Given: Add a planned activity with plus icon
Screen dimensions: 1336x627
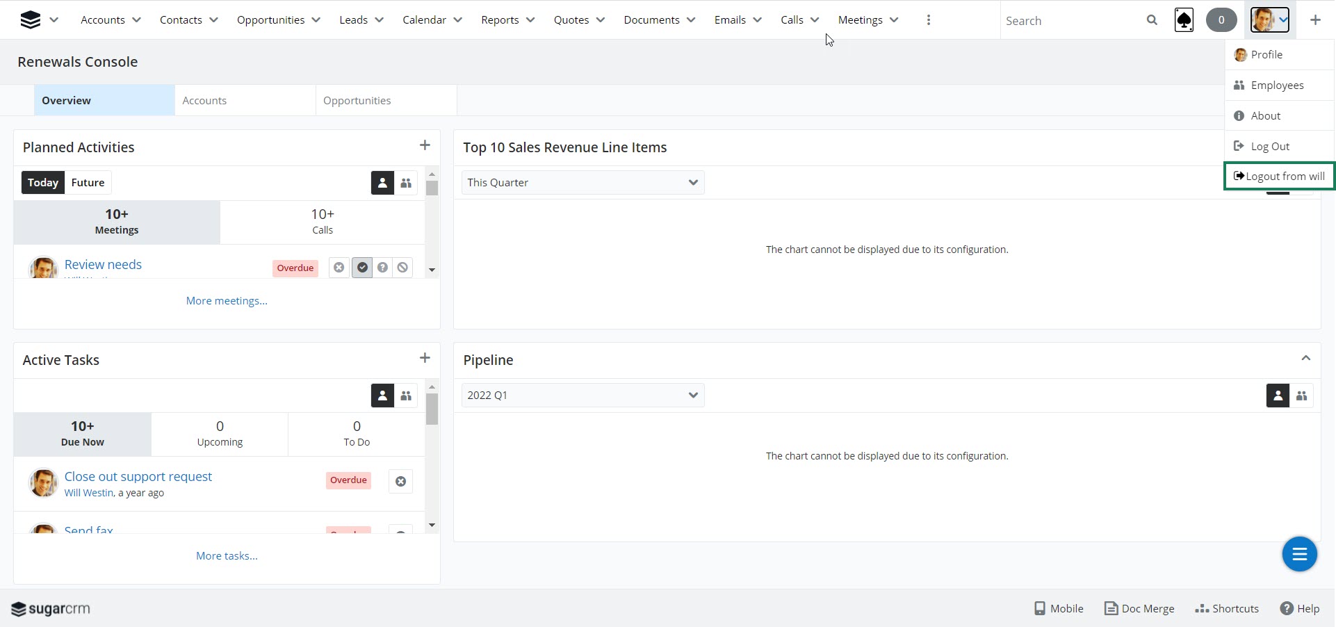Looking at the screenshot, I should click(x=425, y=145).
